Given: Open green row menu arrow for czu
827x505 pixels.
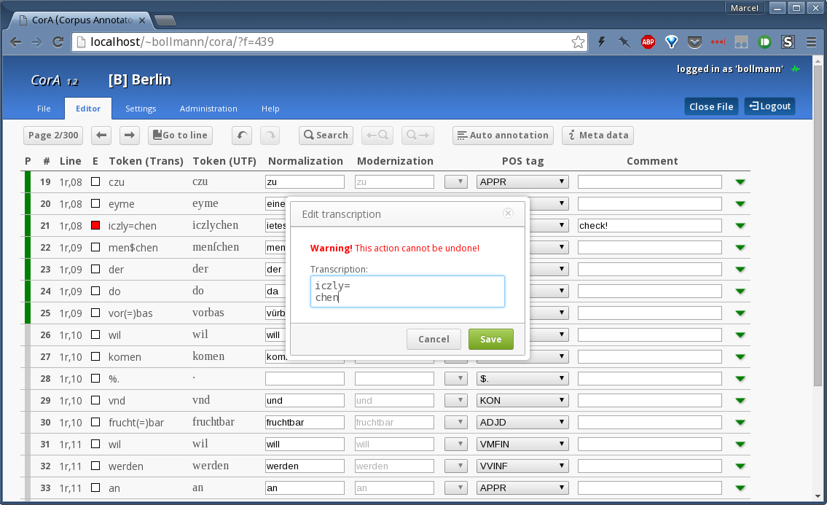Looking at the screenshot, I should [x=741, y=182].
